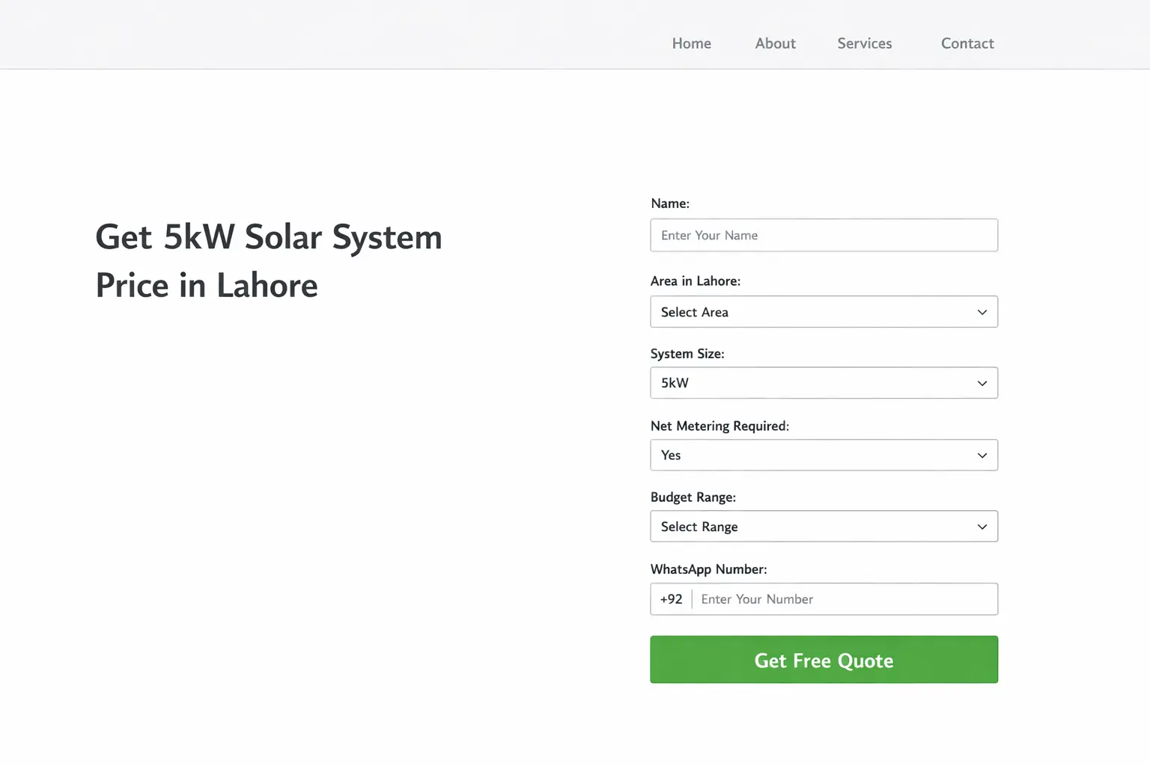Click the chevron arrow in Area dropdown

pyautogui.click(x=982, y=312)
